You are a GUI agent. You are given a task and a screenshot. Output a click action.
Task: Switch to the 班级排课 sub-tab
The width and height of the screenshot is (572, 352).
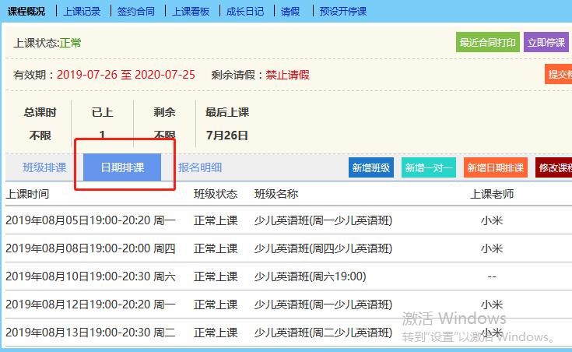[44, 167]
